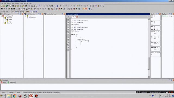Open Code Information panel dropdown arrow
The image size is (174, 98).
coord(39,14)
